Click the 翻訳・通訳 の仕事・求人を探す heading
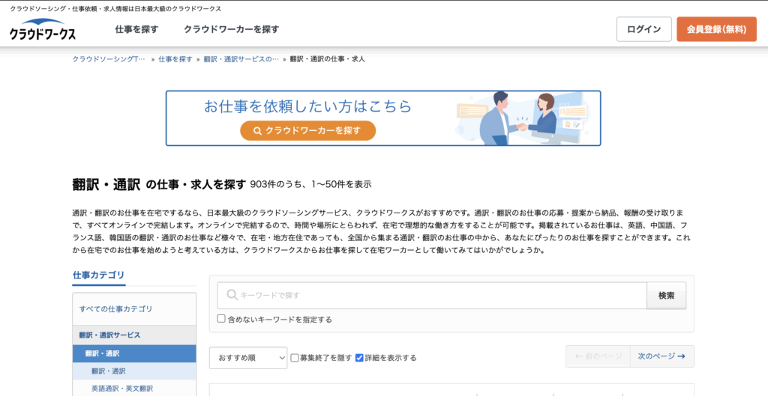This screenshot has height=396, width=768. [159, 184]
